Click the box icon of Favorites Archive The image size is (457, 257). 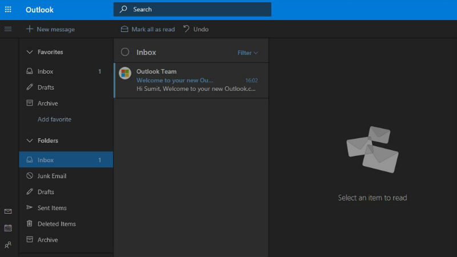[x=30, y=103]
